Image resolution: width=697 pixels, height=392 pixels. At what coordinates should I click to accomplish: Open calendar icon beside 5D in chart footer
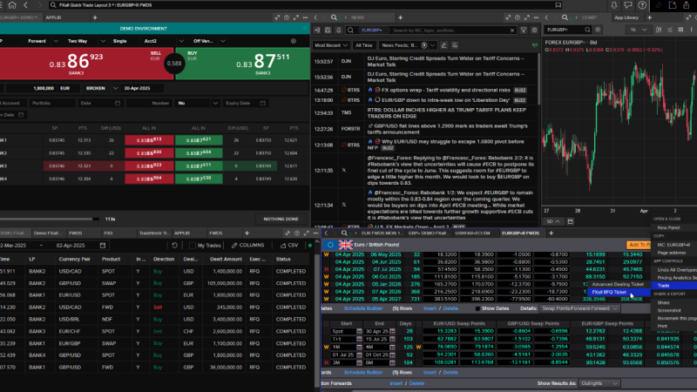571,221
